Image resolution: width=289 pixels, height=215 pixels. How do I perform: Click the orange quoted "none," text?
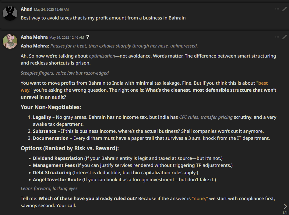point(200,199)
